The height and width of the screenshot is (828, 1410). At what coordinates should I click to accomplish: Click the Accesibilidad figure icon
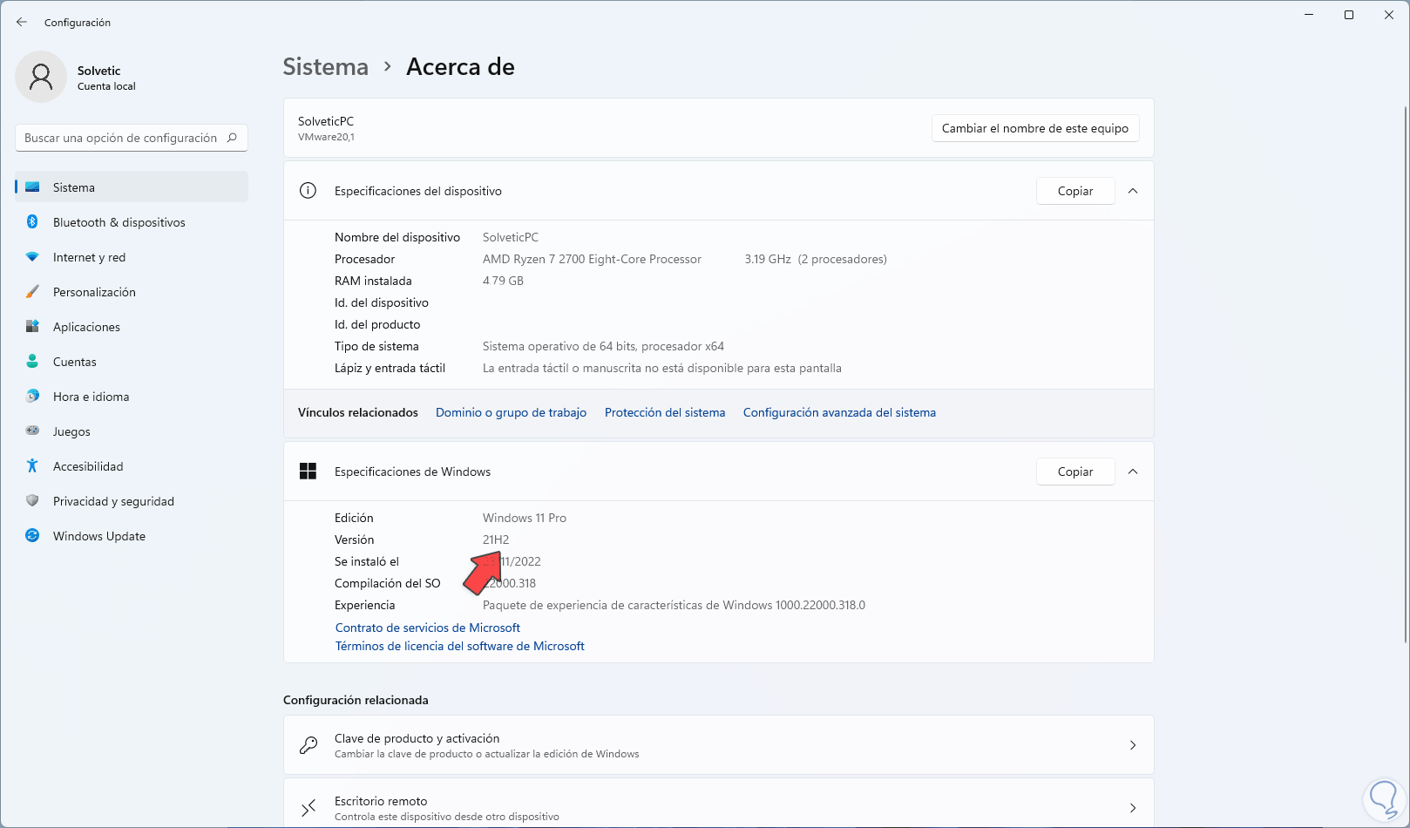[x=32, y=466]
